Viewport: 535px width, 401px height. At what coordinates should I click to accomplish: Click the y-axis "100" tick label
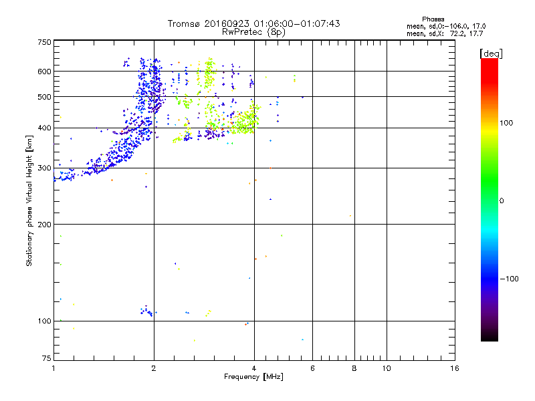point(44,321)
